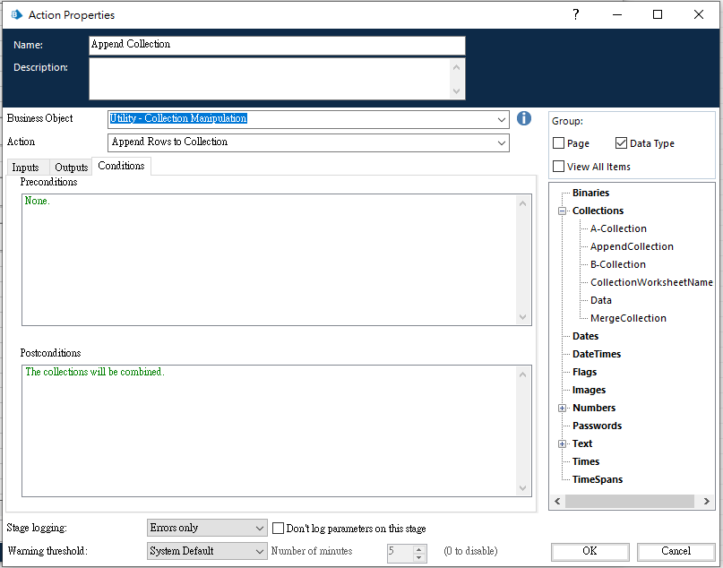Image resolution: width=723 pixels, height=568 pixels.
Task: Check Don't log parameters on this stage
Action: 278,529
